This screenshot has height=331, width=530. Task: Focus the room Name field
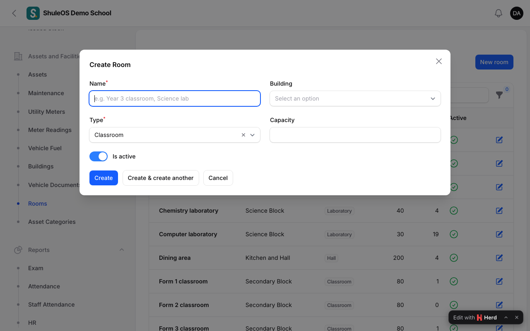175,98
